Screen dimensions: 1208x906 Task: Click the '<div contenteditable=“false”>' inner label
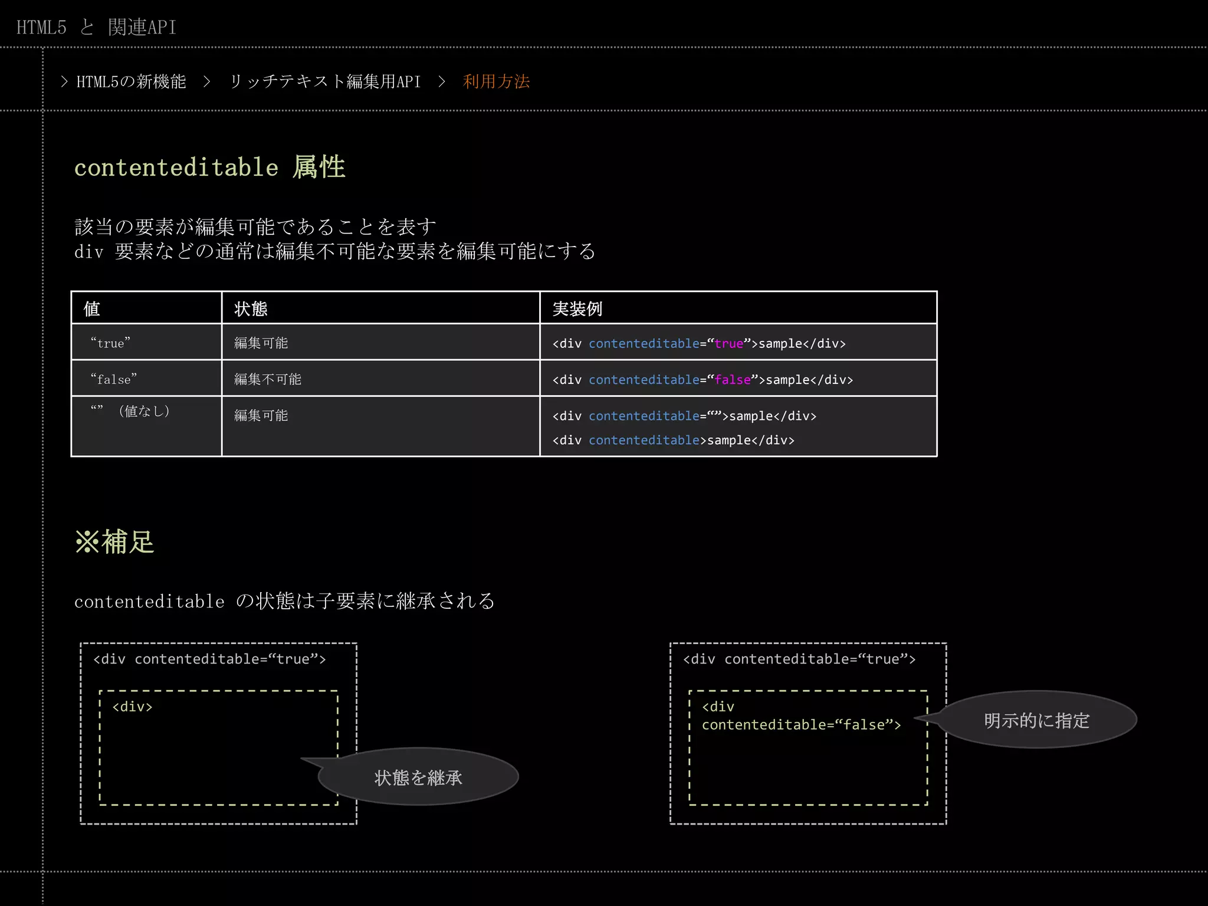[801, 715]
